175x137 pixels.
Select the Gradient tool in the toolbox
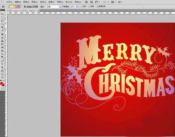2,50
